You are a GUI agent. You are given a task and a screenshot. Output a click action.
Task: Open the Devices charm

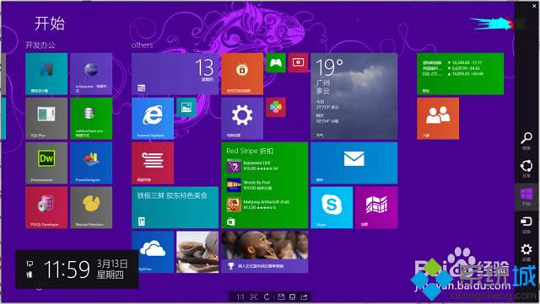pyautogui.click(x=526, y=225)
